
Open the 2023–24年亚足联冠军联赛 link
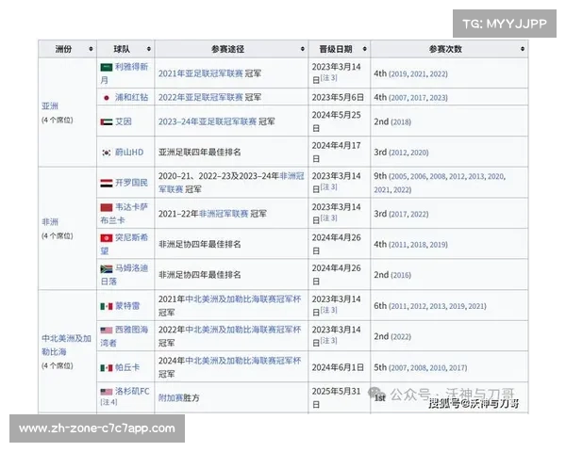pos(208,121)
